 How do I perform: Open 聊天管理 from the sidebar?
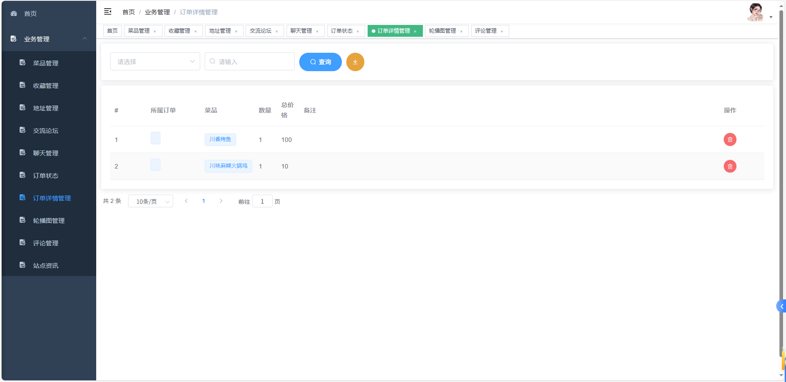[x=46, y=153]
